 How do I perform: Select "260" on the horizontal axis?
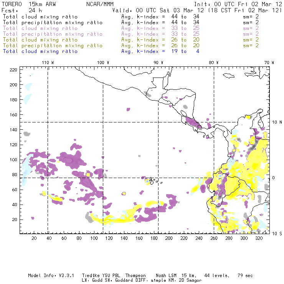[214, 238]
